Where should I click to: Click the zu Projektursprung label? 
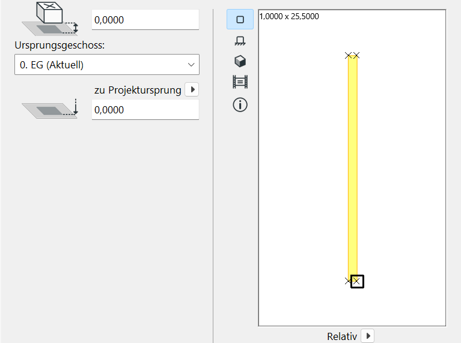(x=138, y=90)
